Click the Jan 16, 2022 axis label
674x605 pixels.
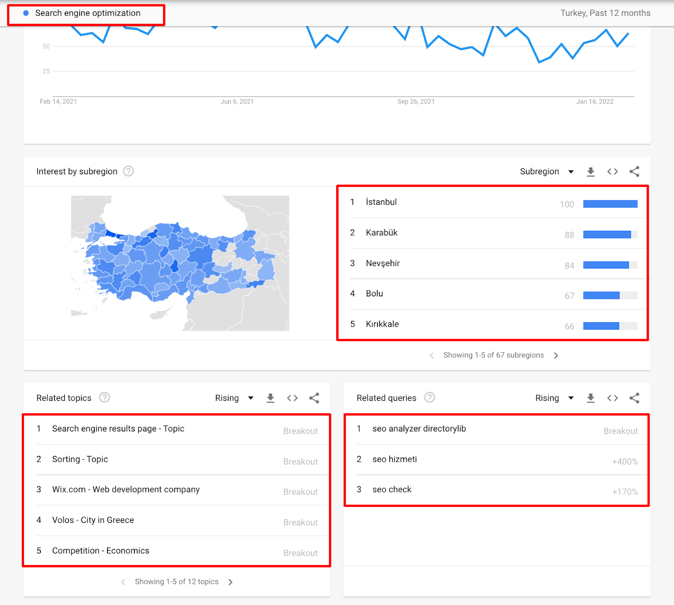[x=595, y=101]
